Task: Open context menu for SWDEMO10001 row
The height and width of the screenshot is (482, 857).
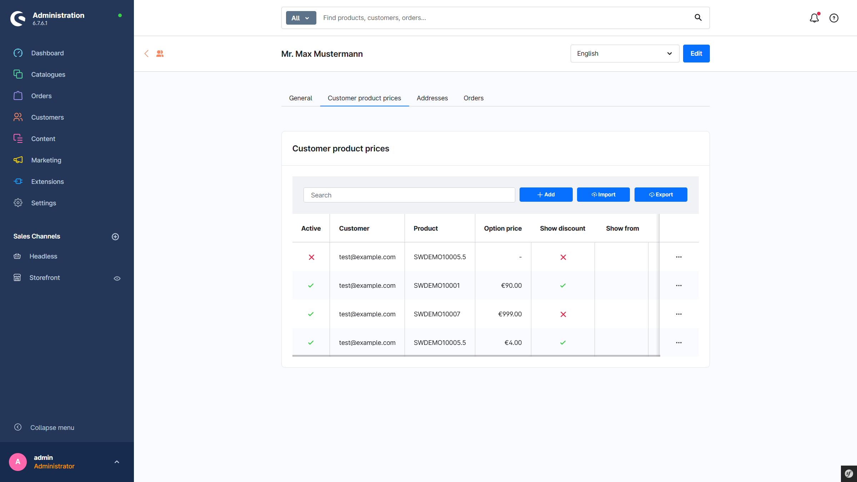Action: click(x=678, y=285)
